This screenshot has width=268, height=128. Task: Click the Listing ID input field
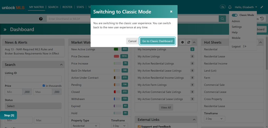33,79
